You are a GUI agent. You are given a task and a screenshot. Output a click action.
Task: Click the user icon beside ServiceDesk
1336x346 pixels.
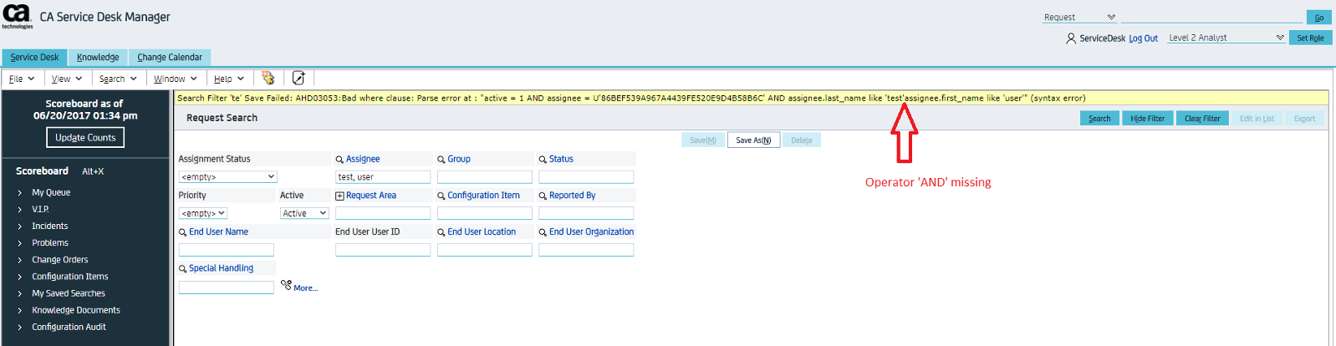click(x=1071, y=38)
